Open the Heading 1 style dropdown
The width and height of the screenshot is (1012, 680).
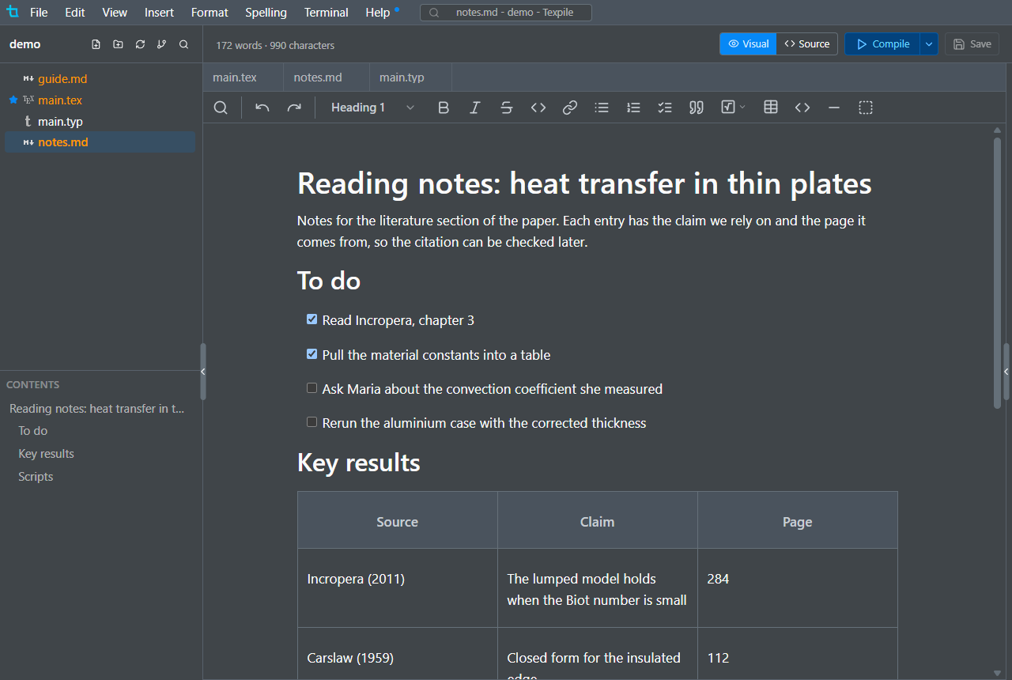(372, 108)
